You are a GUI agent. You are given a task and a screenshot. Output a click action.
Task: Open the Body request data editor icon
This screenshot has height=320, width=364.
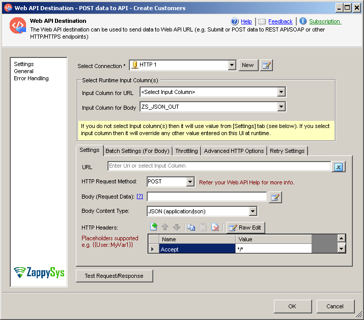point(275,197)
